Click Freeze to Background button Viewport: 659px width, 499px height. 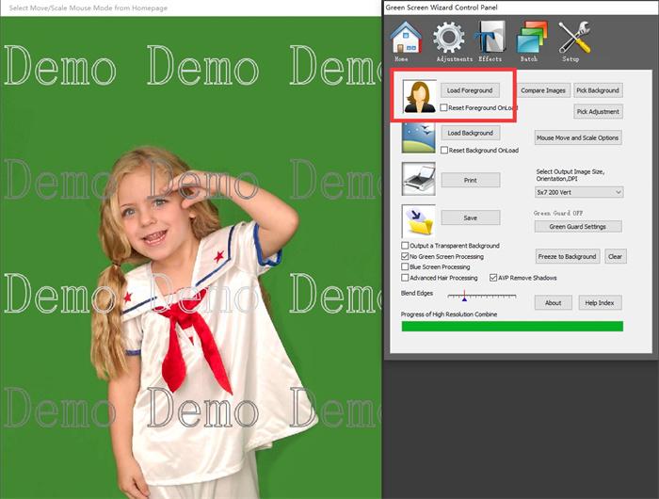pyautogui.click(x=567, y=256)
